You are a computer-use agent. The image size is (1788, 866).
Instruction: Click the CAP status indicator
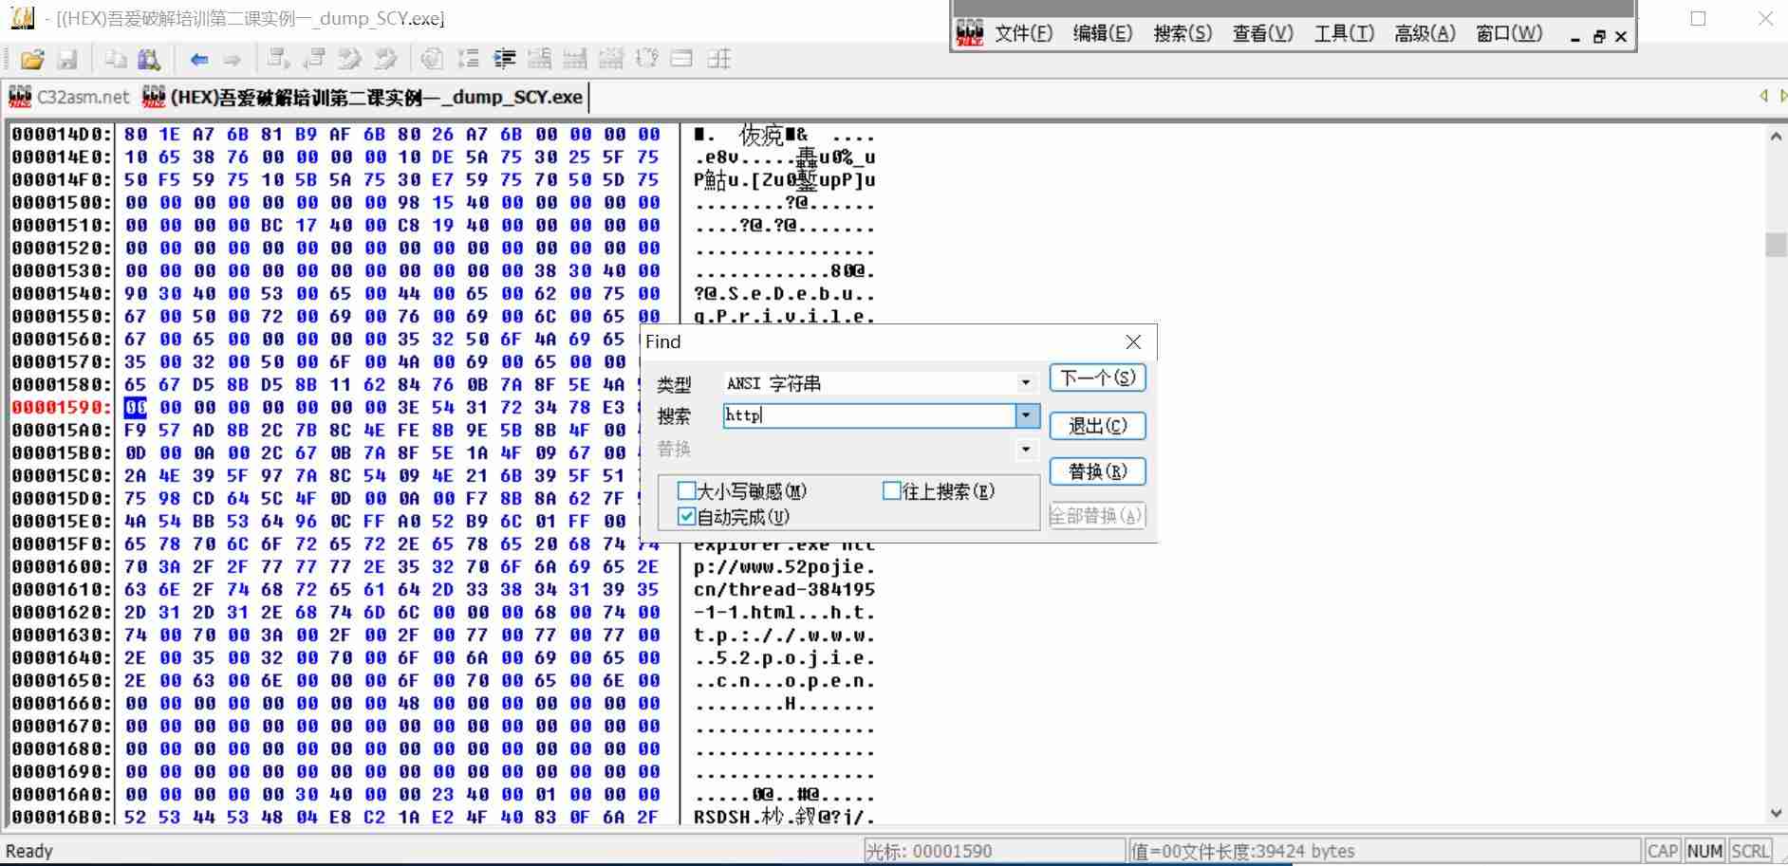[1662, 851]
